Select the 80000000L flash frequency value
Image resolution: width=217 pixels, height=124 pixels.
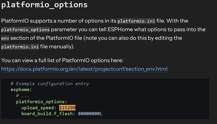pyautogui.click(x=90, y=114)
